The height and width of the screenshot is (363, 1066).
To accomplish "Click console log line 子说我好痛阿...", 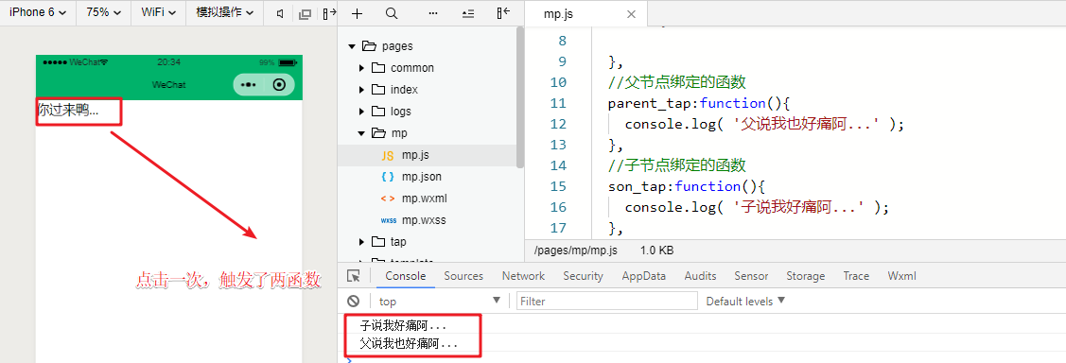I will (404, 325).
